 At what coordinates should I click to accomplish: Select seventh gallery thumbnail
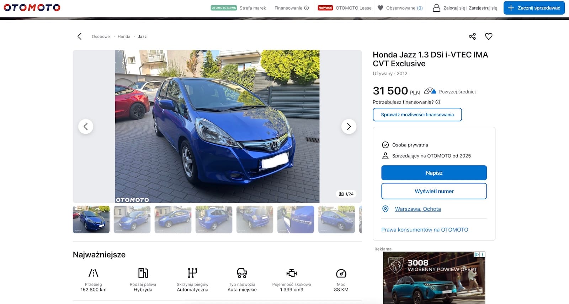(336, 219)
